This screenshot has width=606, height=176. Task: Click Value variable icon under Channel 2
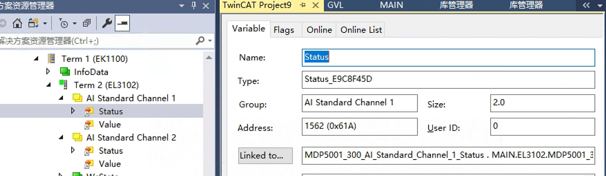pos(89,164)
